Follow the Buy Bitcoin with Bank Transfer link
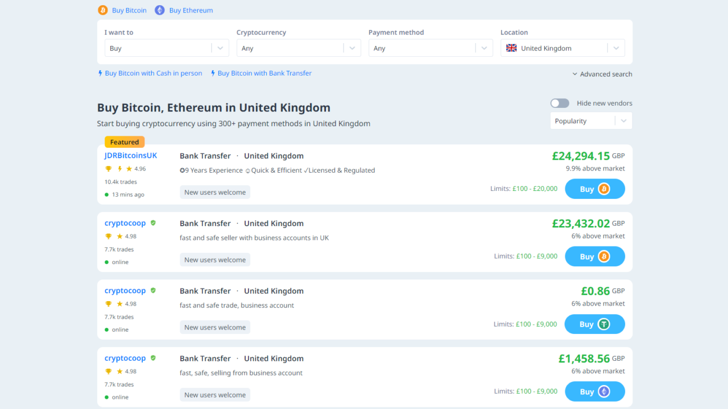Viewport: 728px width, 409px height. coord(264,73)
